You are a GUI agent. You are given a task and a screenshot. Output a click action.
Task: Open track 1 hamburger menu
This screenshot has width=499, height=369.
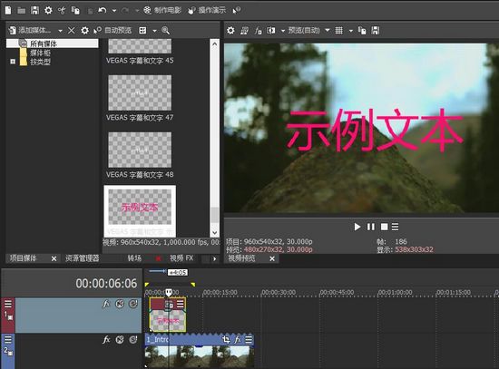tap(8, 304)
